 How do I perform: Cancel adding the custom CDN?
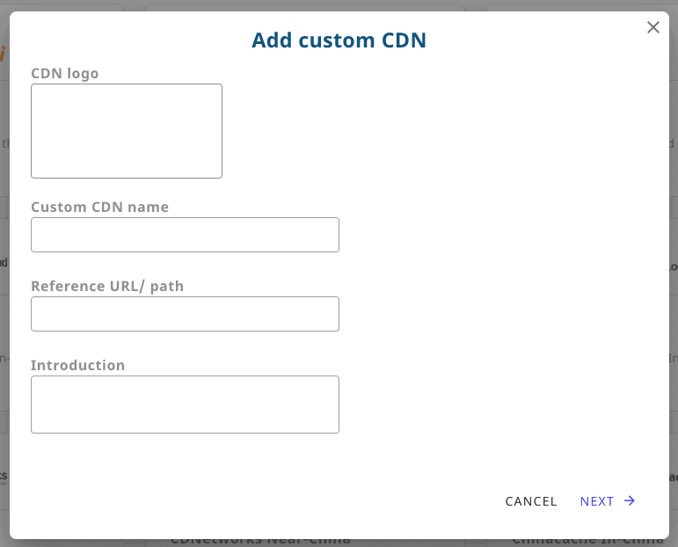coord(531,501)
